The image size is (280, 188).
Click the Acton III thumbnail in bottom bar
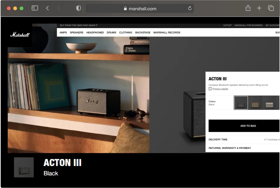tap(24, 167)
